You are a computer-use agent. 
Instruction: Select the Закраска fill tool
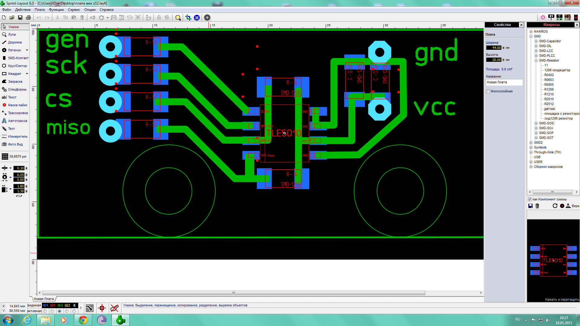tap(15, 81)
